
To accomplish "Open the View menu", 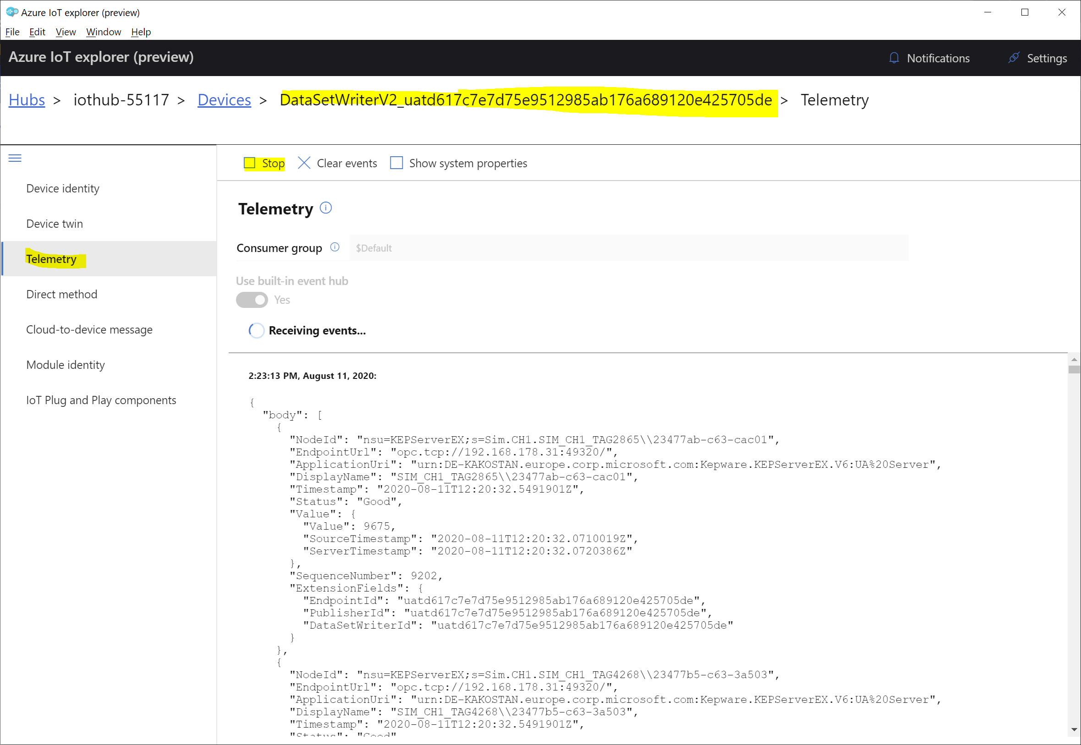I will [x=66, y=32].
